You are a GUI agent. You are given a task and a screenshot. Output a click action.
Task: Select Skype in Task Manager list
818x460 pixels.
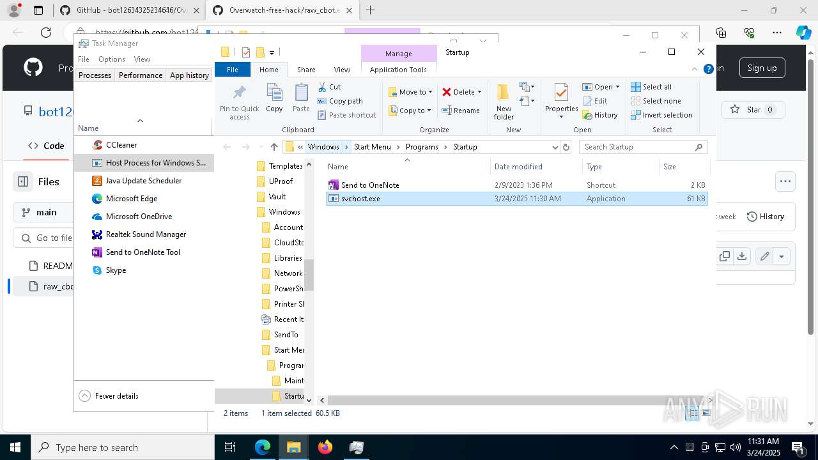[x=144, y=270]
